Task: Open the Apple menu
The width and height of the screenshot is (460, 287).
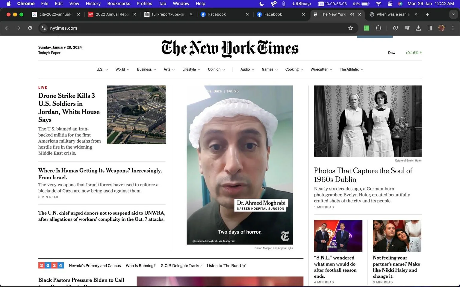Action: click(x=8, y=4)
